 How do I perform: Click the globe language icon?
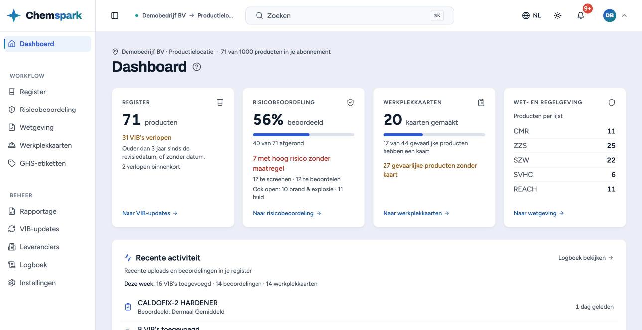click(526, 16)
